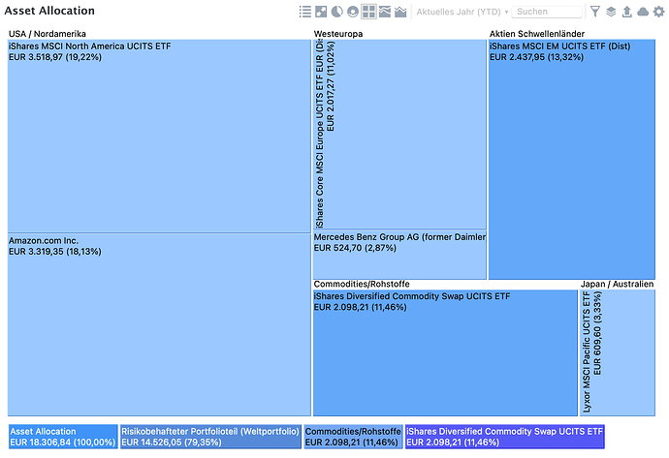The height and width of the screenshot is (458, 669).
Task: Select the Mercedes Benz Group AG tile
Action: [x=399, y=255]
